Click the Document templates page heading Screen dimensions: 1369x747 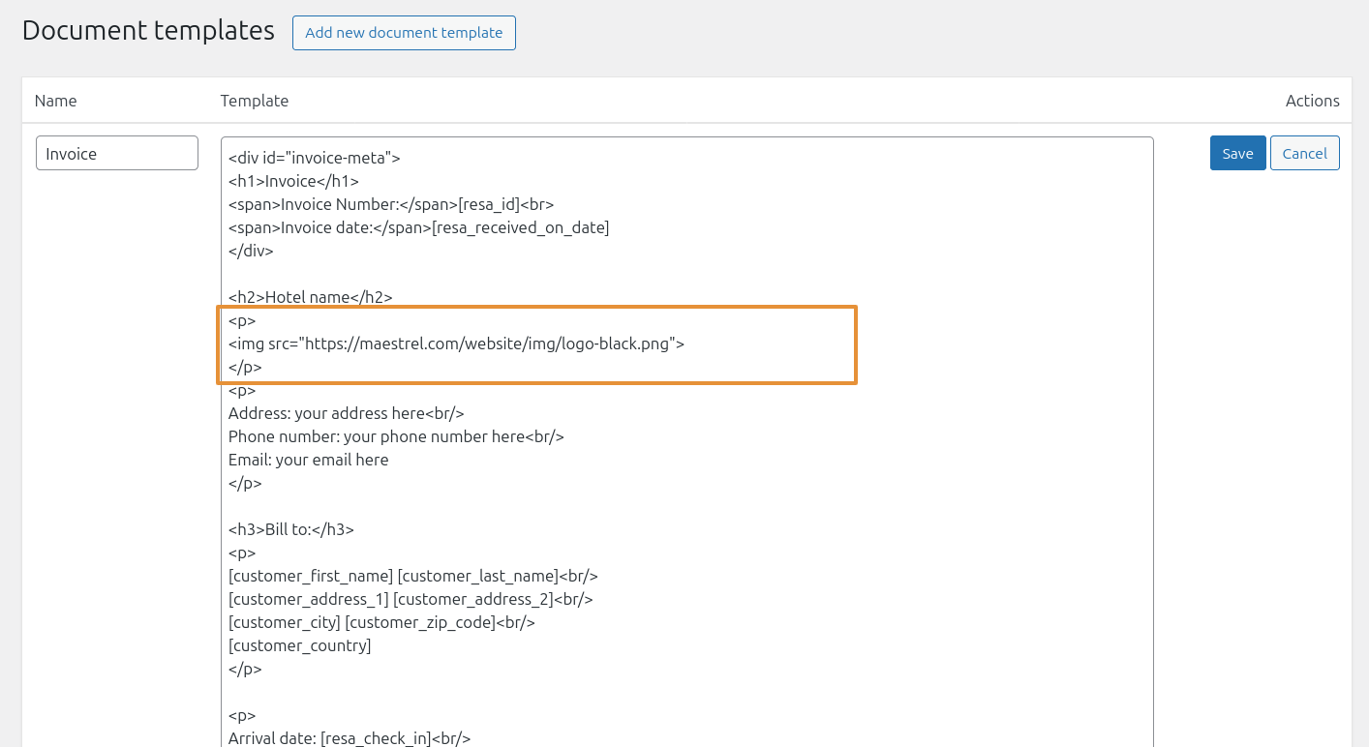point(148,30)
